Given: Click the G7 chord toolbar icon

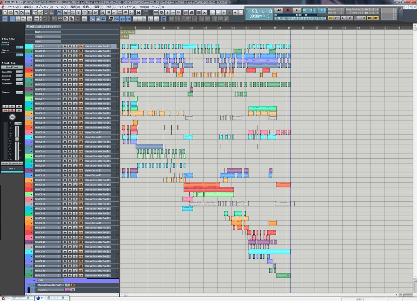Looking at the screenshot, I should point(128,19).
